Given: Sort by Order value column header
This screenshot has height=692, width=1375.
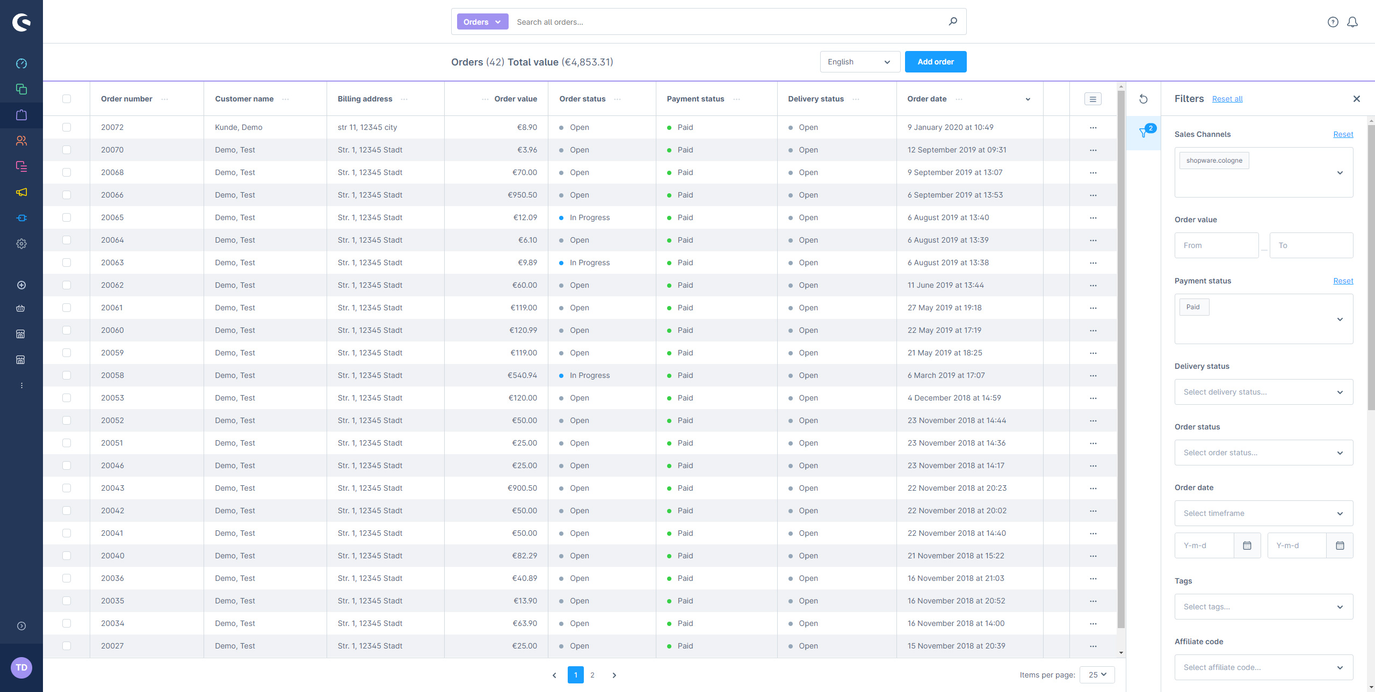Looking at the screenshot, I should pyautogui.click(x=515, y=99).
